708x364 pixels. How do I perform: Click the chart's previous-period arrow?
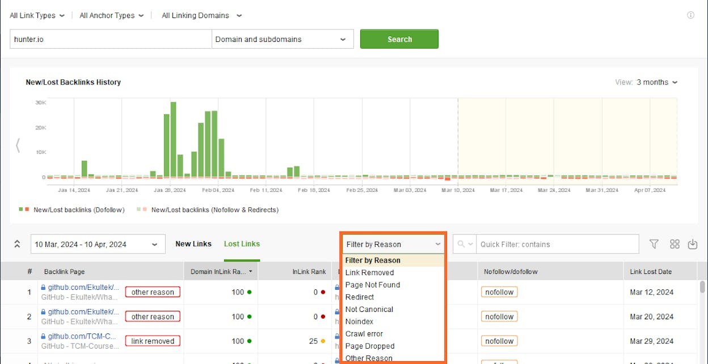18,145
